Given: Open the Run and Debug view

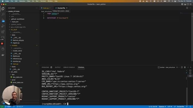Looking at the screenshot, I should tap(3, 26).
